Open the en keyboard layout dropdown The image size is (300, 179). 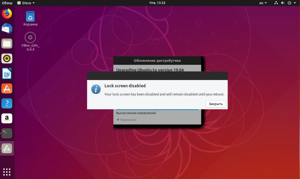[x=263, y=3]
